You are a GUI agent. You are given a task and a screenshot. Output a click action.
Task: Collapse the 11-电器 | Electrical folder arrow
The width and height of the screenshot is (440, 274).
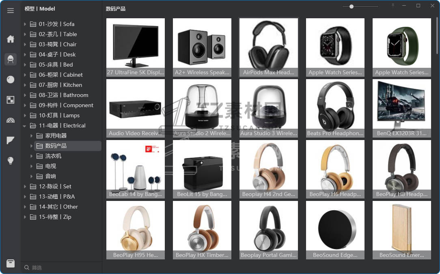point(25,126)
